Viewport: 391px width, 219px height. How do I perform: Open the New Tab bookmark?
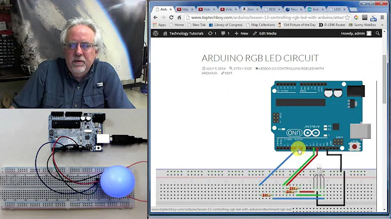click(x=197, y=25)
